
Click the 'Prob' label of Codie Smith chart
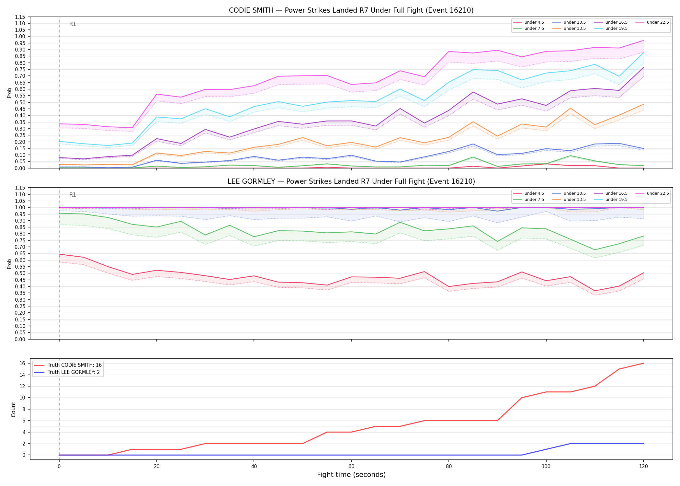(9, 93)
